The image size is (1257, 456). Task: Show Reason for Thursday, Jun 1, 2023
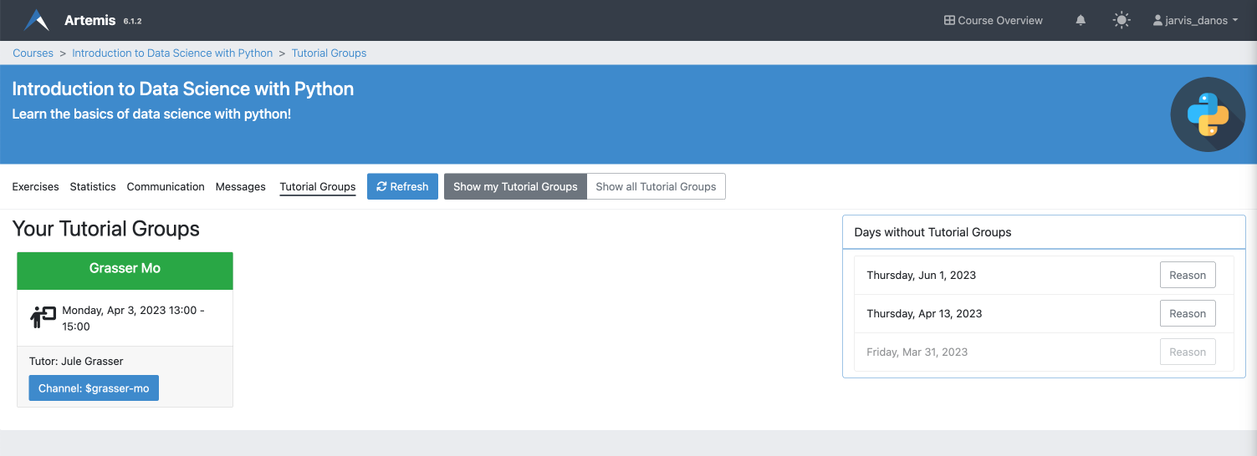pyautogui.click(x=1187, y=275)
